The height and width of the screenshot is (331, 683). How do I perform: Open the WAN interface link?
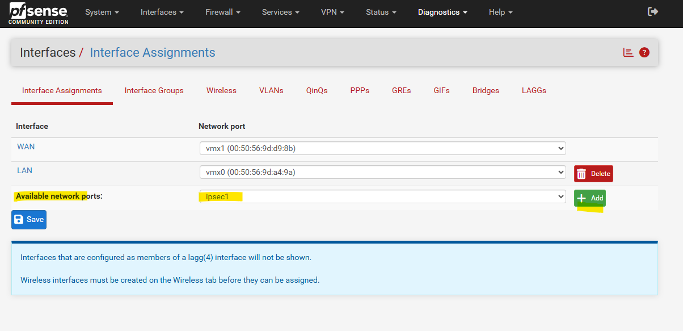click(x=26, y=146)
